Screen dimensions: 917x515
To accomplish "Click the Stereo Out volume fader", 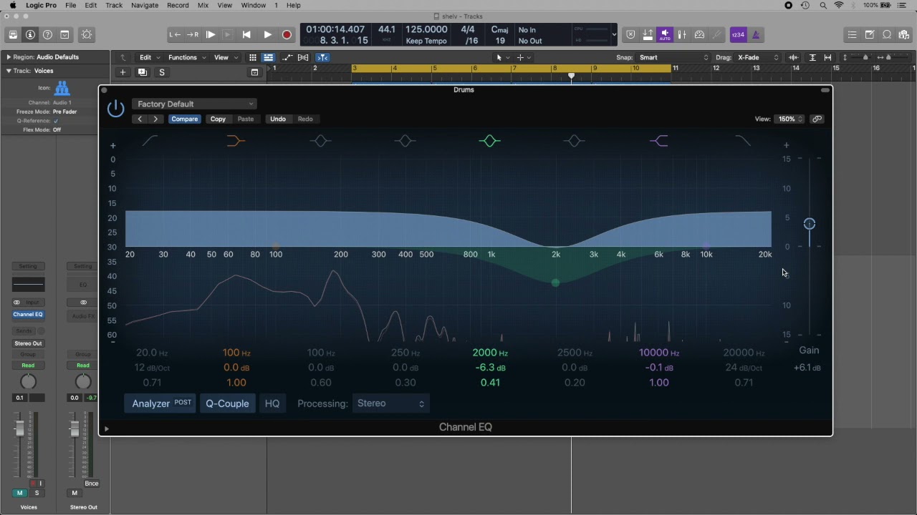I will (x=75, y=428).
